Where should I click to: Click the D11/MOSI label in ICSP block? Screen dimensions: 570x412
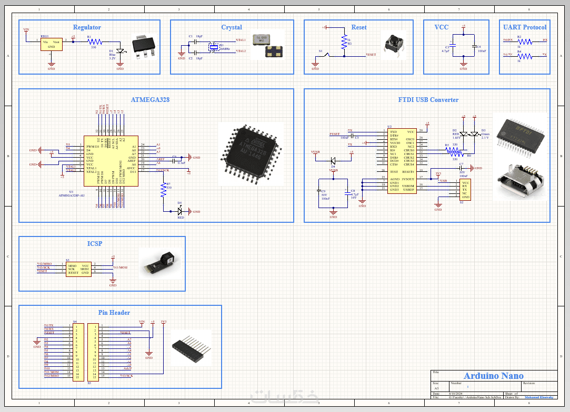click(121, 267)
